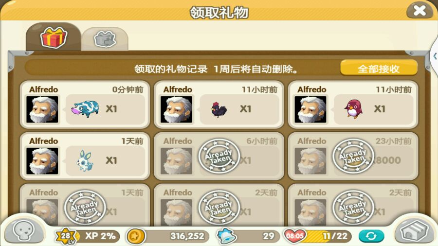The image size is (438, 246).
Task: Claim the black chicken gift
Action: coord(219,105)
